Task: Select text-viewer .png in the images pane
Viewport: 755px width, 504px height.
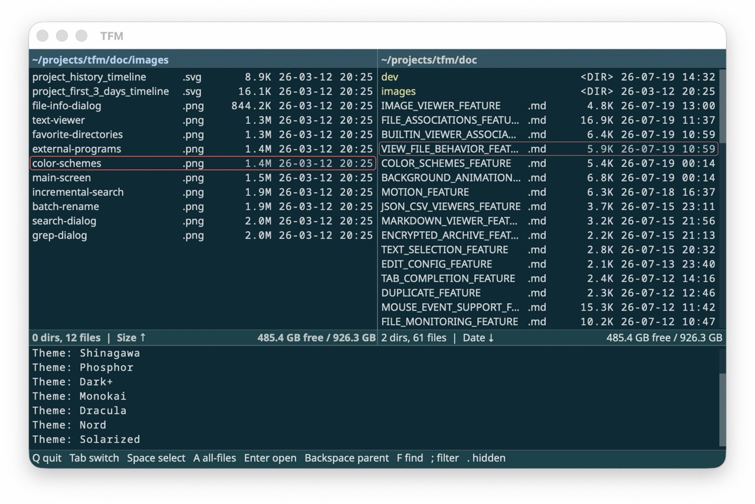Action: tap(203, 120)
